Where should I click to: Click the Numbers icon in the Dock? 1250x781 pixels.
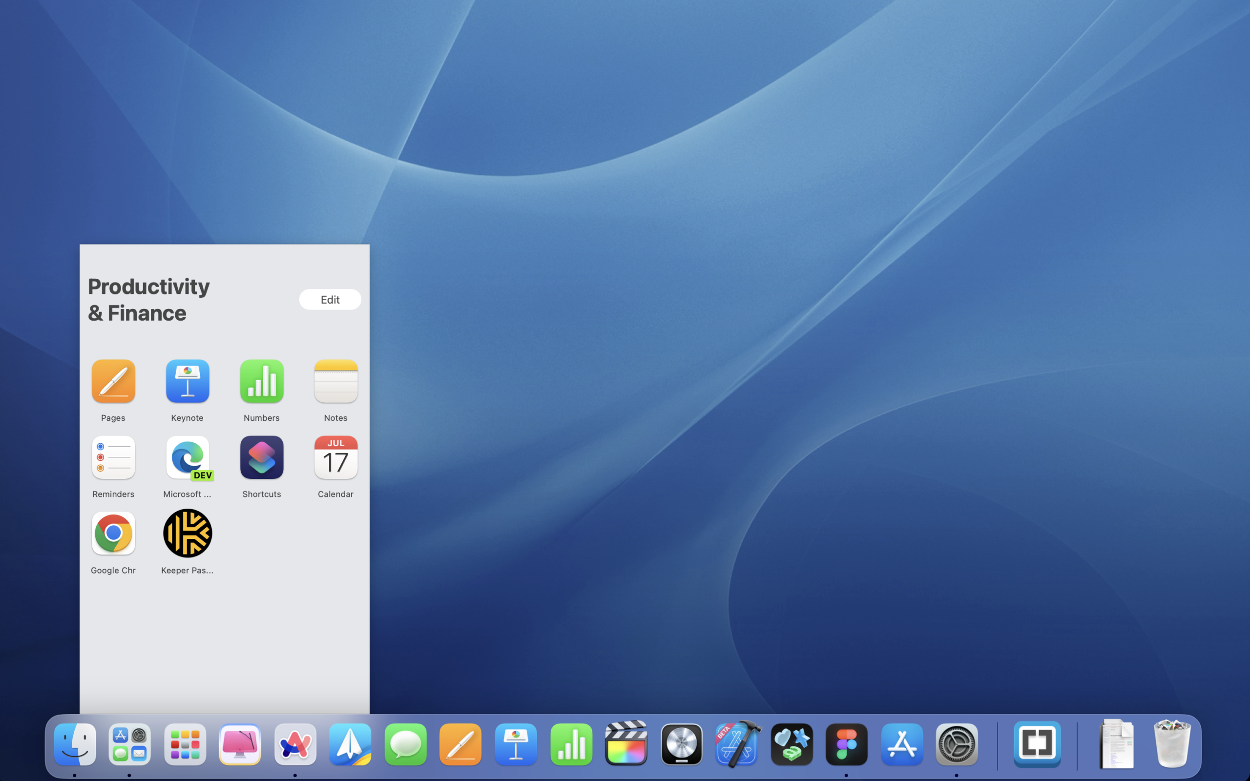coord(571,744)
